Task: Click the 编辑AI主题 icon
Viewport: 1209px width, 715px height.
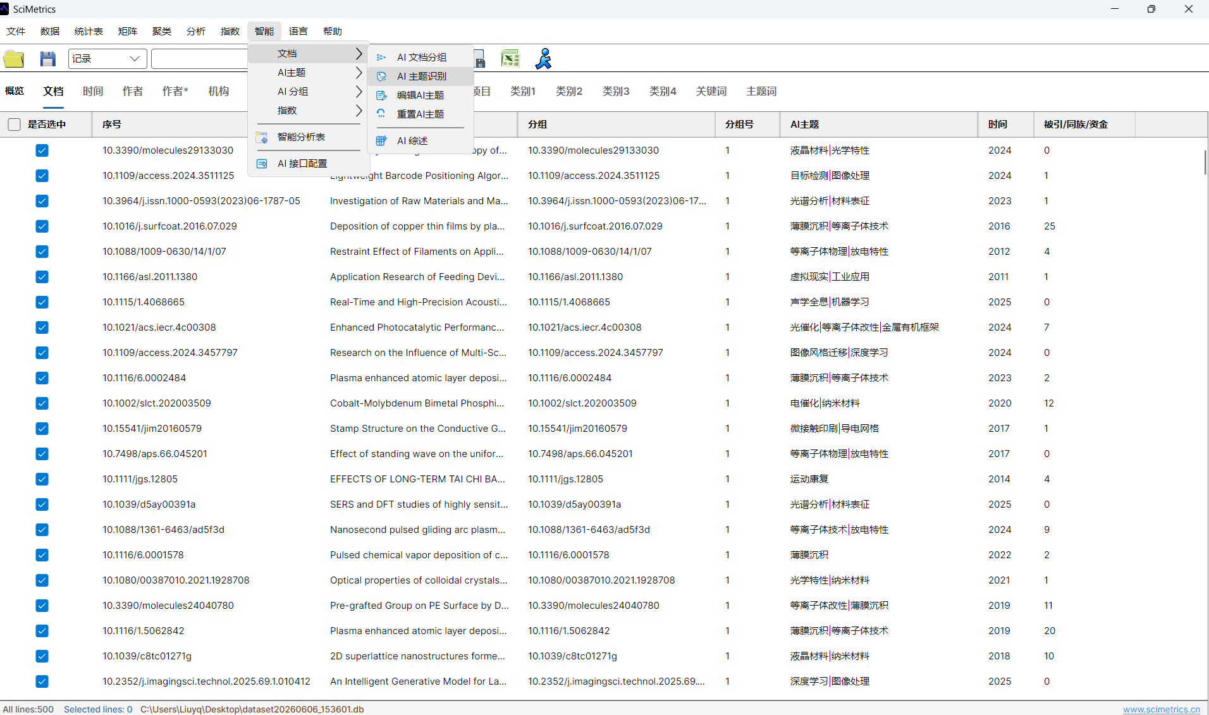Action: 381,95
